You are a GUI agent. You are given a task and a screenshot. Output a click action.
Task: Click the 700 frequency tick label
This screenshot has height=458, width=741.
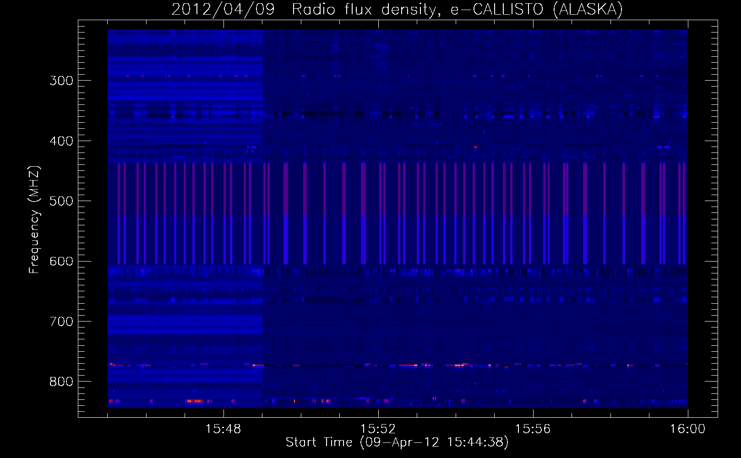click(x=61, y=322)
